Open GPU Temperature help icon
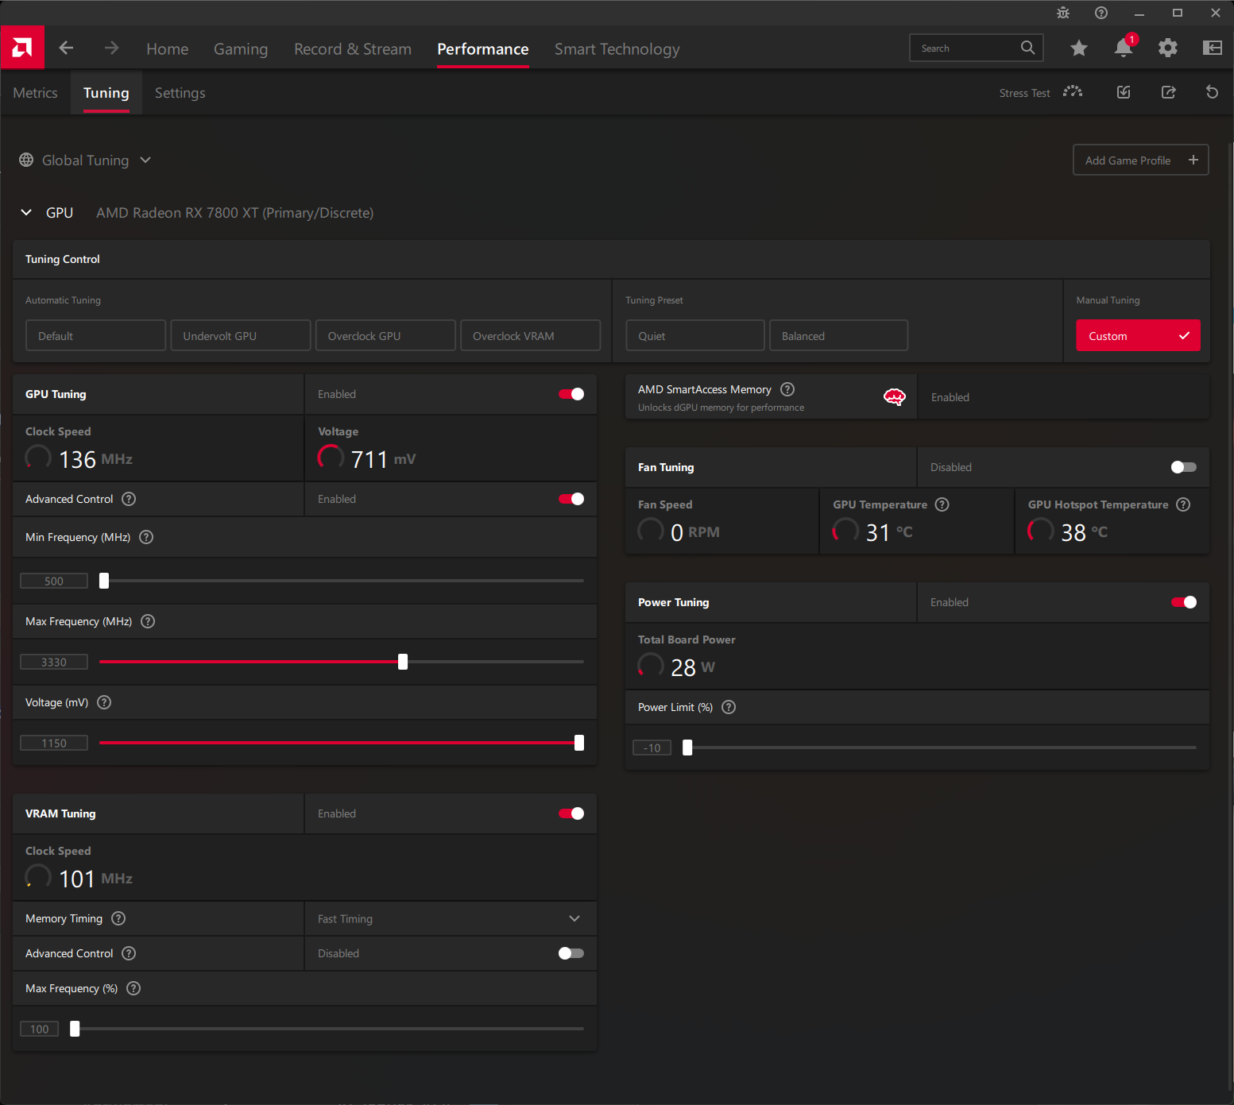This screenshot has width=1234, height=1105. pos(942,504)
